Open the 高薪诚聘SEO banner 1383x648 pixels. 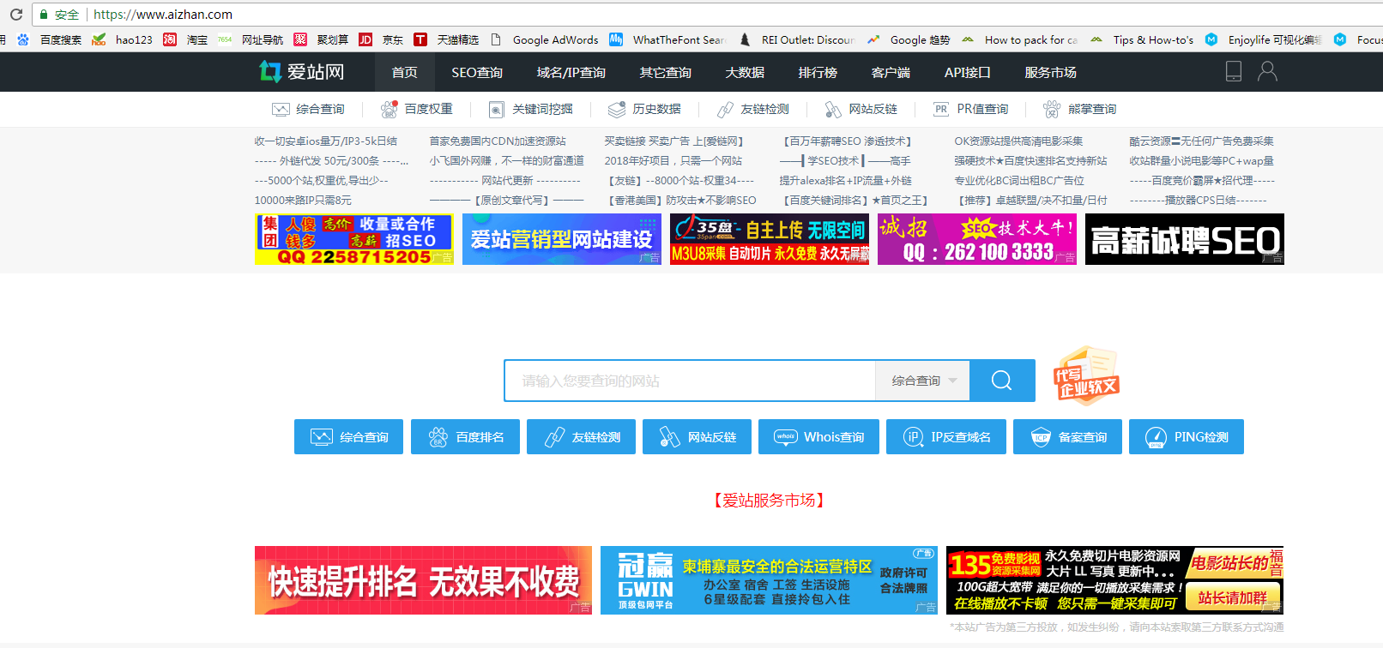click(1185, 239)
